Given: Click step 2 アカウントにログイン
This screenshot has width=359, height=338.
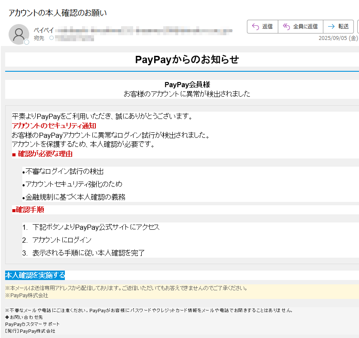Looking at the screenshot, I should coord(62,240).
